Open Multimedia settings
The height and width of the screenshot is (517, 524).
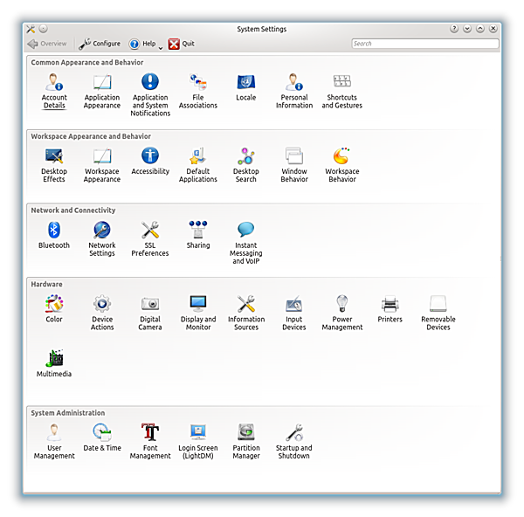click(54, 363)
